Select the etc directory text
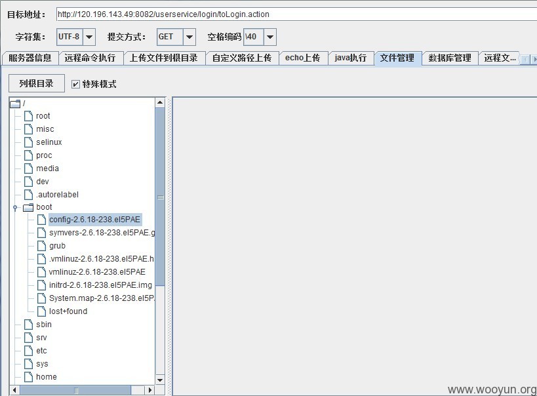 click(41, 351)
